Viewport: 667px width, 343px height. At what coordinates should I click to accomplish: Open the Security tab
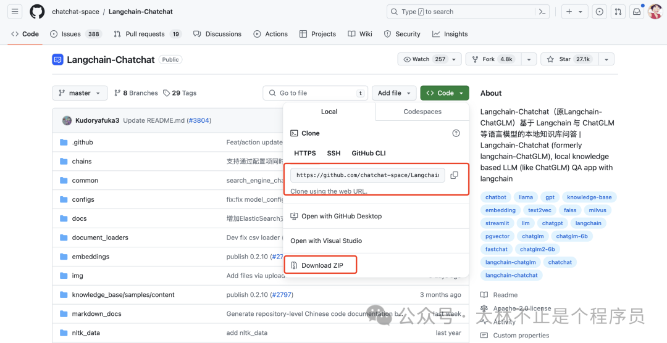click(x=402, y=34)
